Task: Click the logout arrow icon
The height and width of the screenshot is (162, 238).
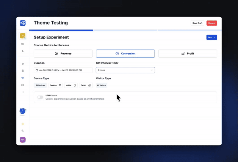Action: click(x=23, y=92)
